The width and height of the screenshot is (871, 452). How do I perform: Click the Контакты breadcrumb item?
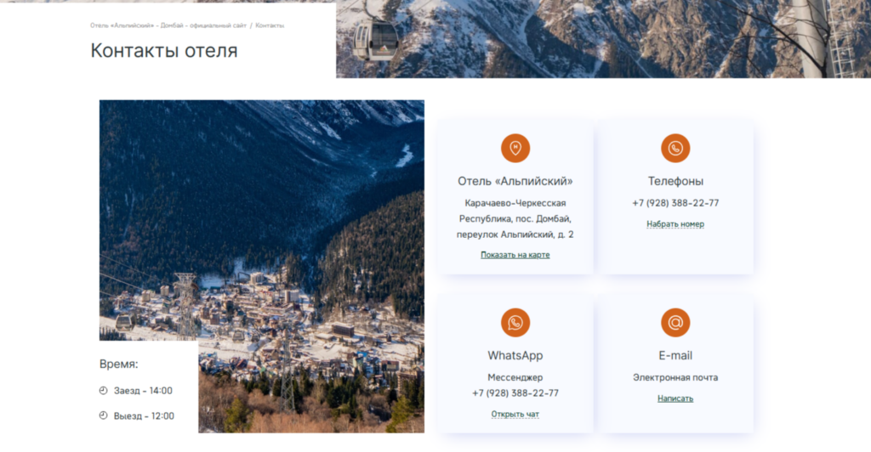coord(270,25)
